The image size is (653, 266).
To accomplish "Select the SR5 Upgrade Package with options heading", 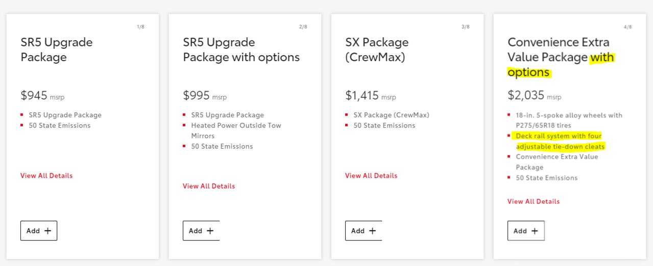I will tap(241, 49).
